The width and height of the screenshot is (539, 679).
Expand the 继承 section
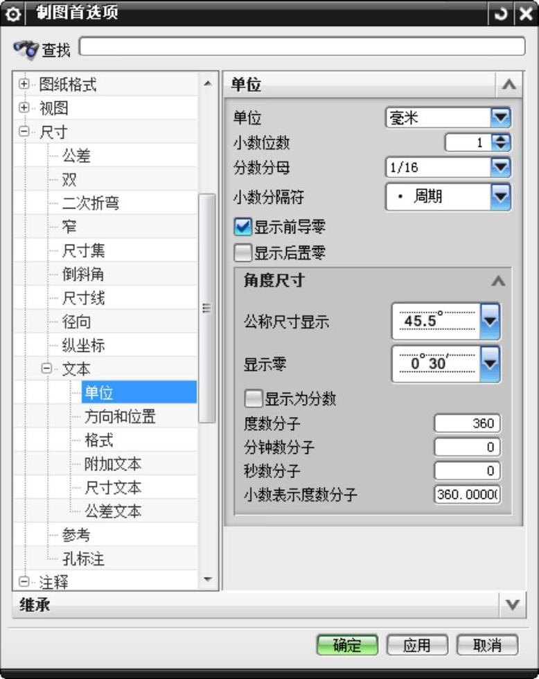pos(513,604)
